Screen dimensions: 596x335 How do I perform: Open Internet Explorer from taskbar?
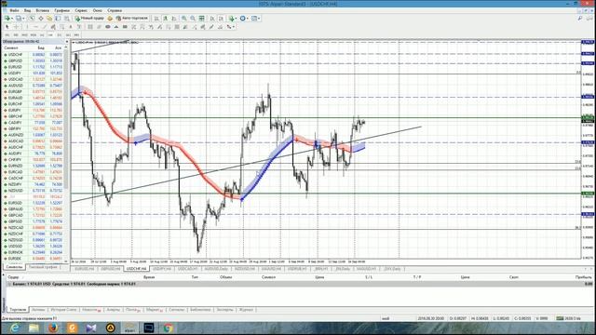(x=15, y=328)
